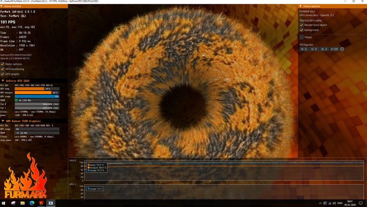Click the min:92, max:110, avg:102 line
This screenshot has height=207, width=367.
18,27
